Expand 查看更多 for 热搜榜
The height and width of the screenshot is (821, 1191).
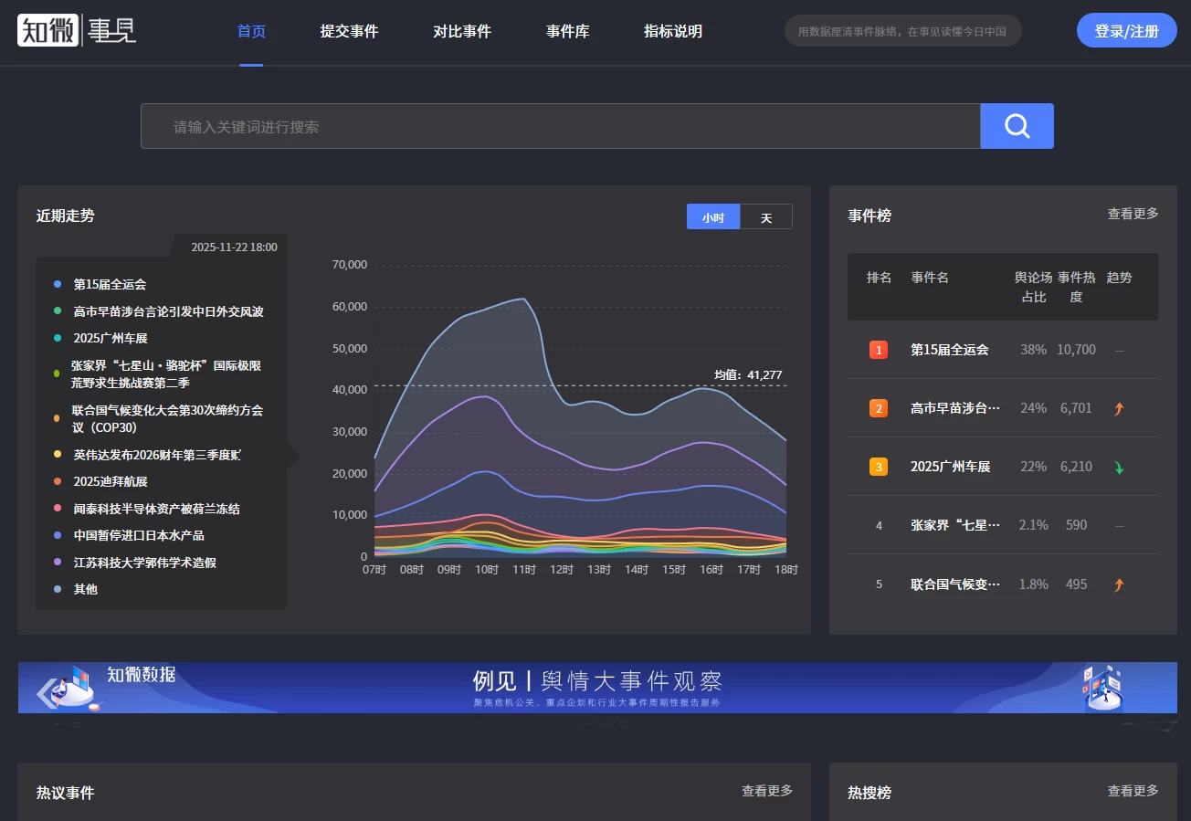coord(1133,791)
